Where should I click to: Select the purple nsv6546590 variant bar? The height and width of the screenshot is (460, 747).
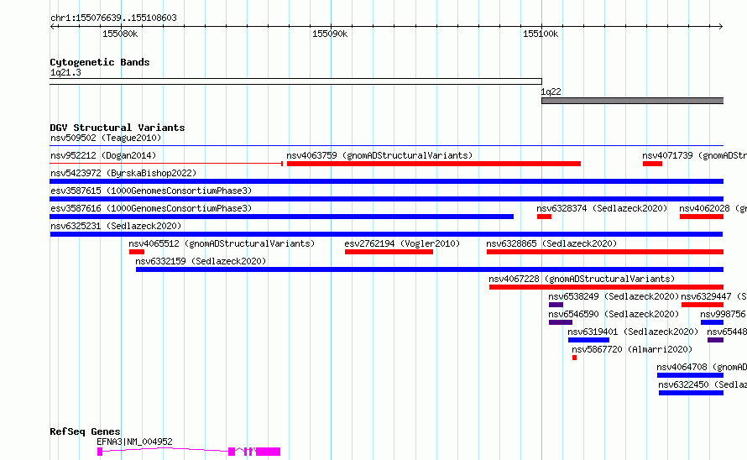click(x=561, y=322)
